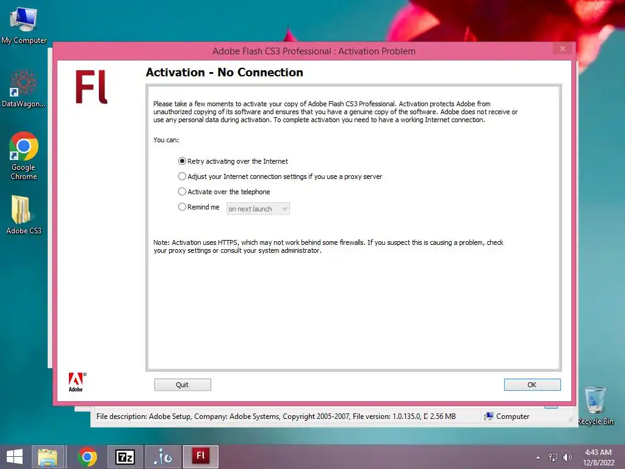Click the Flash Fl logo in dialog
The image size is (625, 469).
92,87
